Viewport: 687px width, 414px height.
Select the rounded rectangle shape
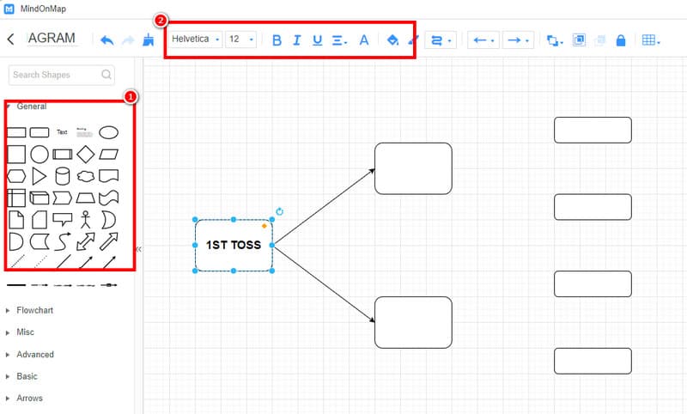(39, 132)
